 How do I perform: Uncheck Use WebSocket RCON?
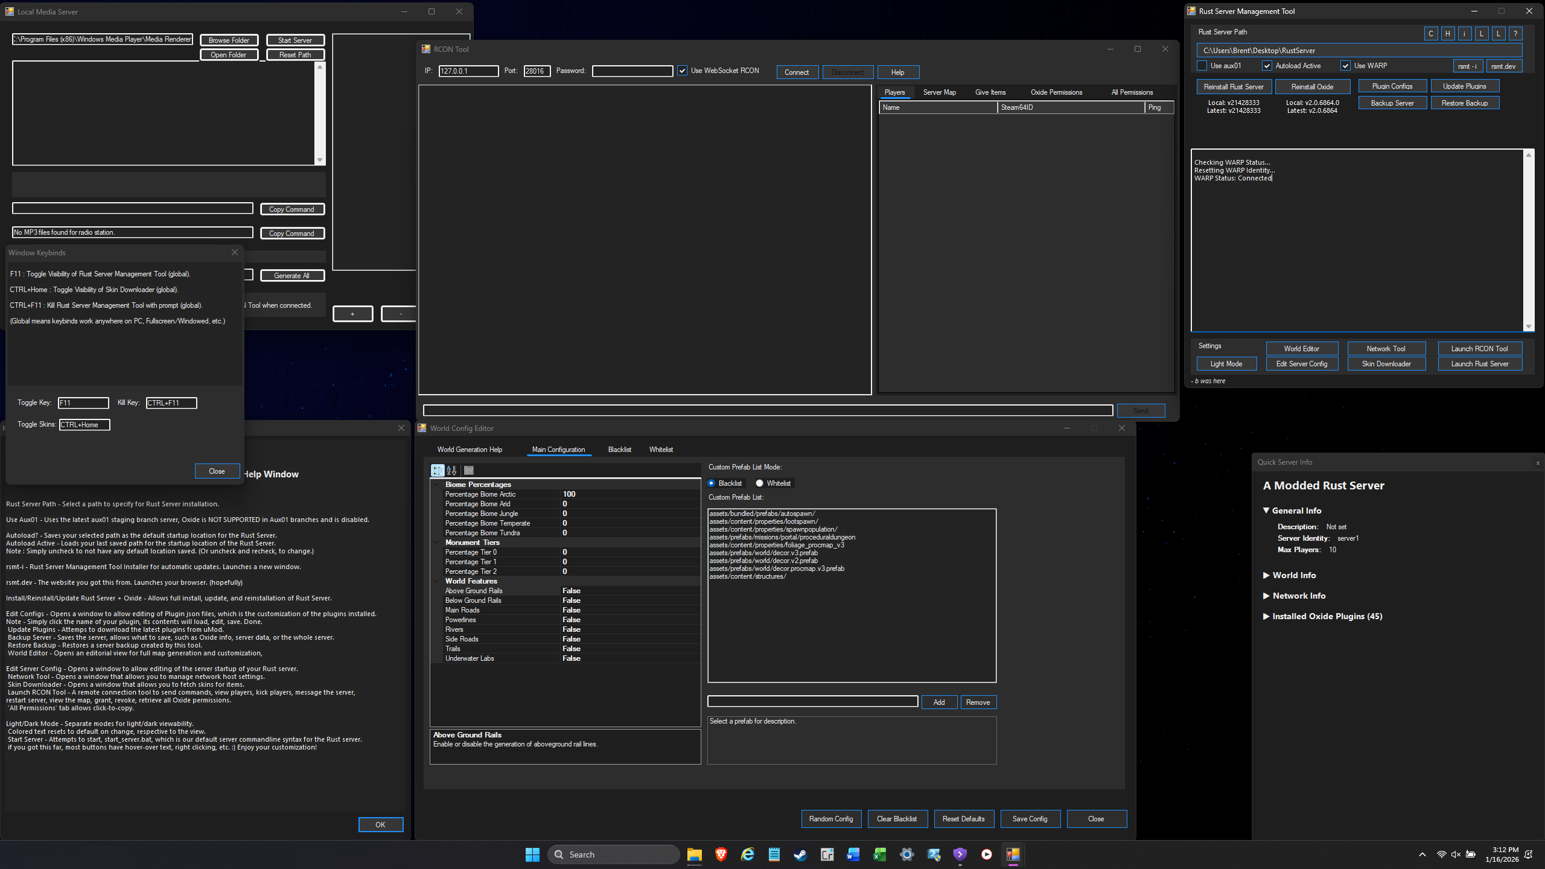[x=683, y=71]
